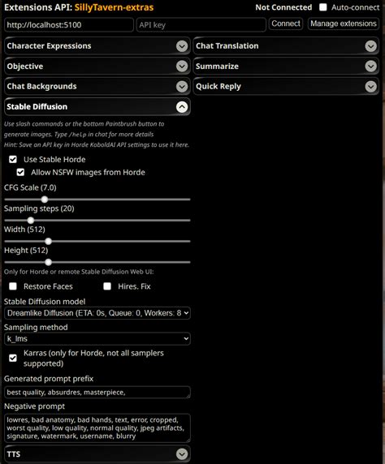The height and width of the screenshot is (464, 385).
Task: Click the Sampling steps (20) label
Action: point(39,208)
